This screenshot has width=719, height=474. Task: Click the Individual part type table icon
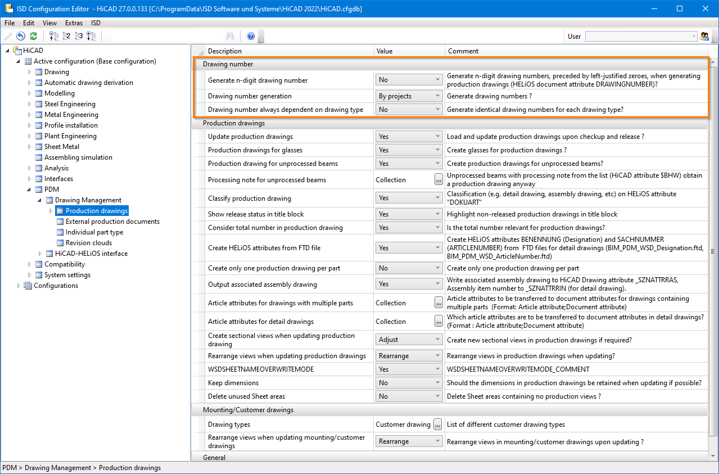click(x=60, y=232)
